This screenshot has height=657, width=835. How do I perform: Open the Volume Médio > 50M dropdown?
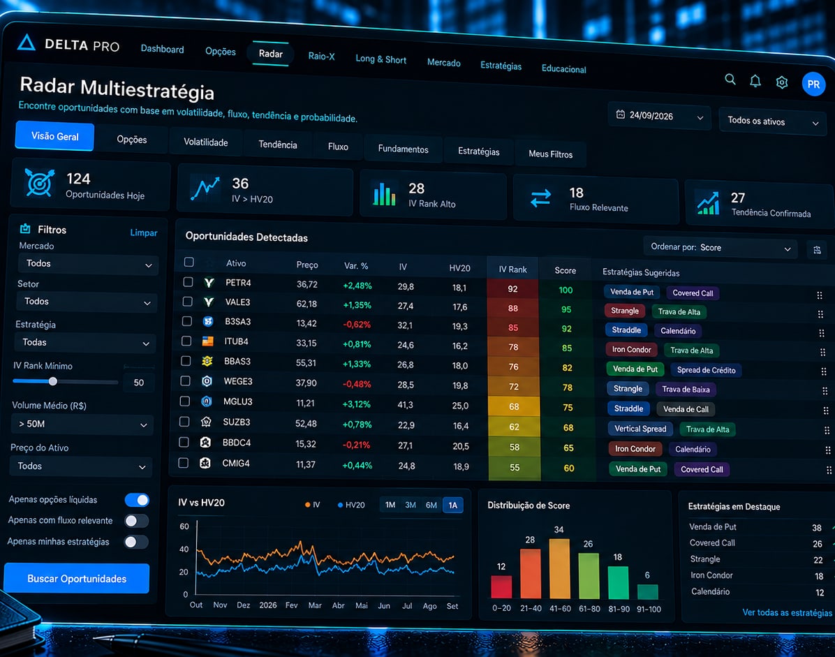point(82,425)
